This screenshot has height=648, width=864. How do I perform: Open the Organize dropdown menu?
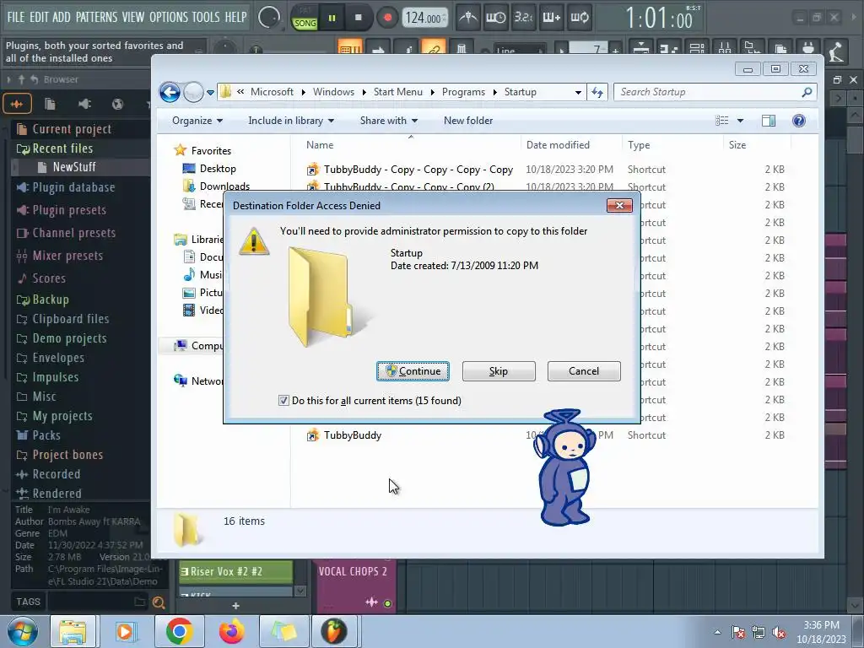pyautogui.click(x=197, y=121)
